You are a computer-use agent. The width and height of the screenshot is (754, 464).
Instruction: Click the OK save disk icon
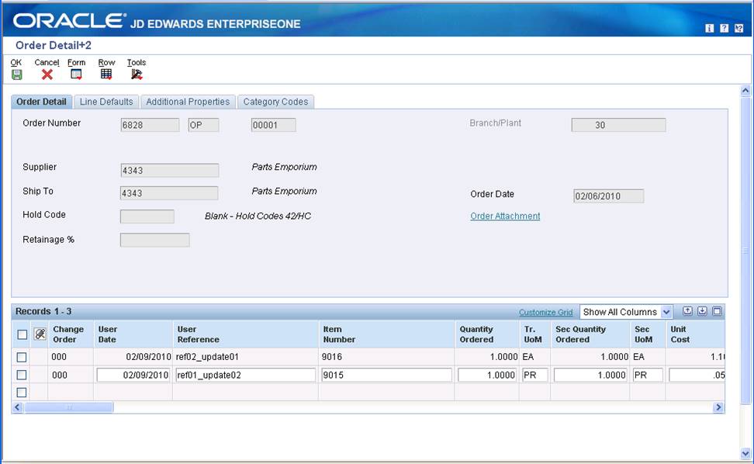(17, 74)
